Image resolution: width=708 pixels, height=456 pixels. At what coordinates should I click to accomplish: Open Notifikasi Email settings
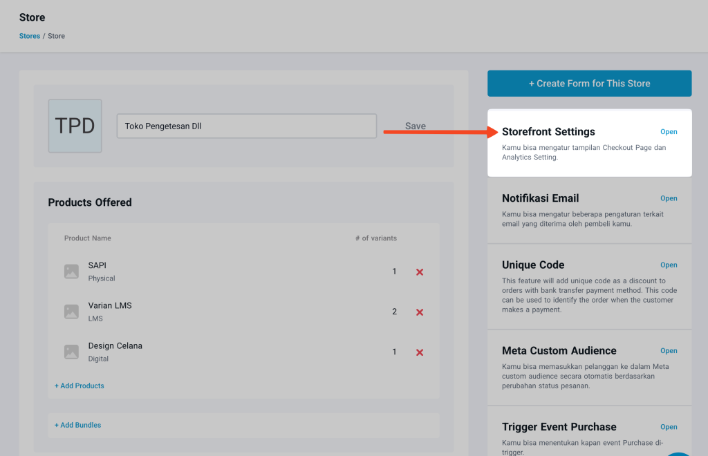point(669,198)
